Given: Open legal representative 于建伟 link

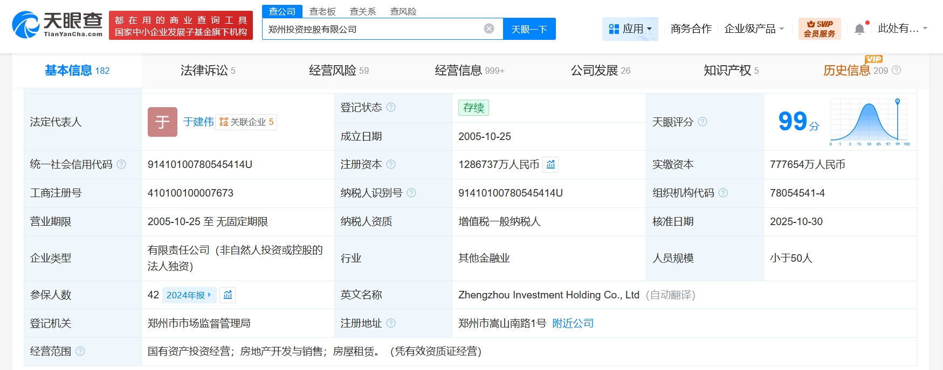Looking at the screenshot, I should coord(198,122).
